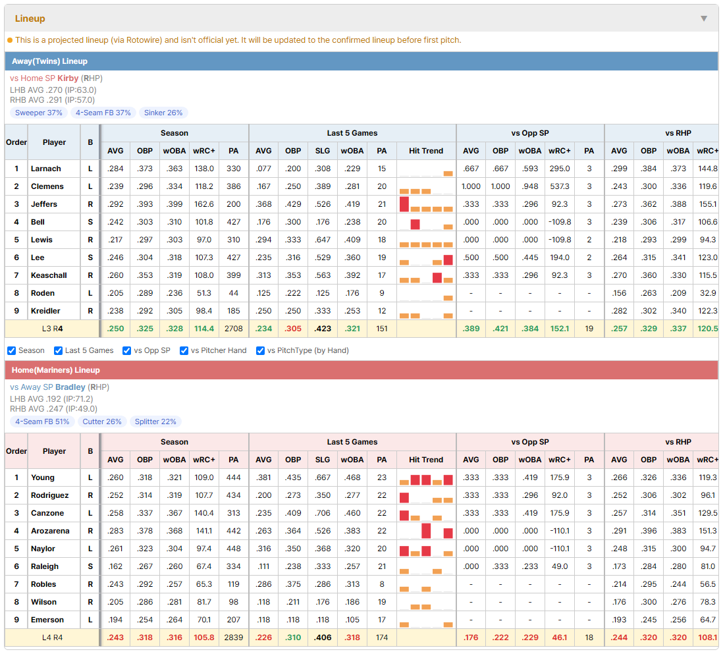
Task: Select the Splitter 22% pitch tag
Action: (155, 422)
